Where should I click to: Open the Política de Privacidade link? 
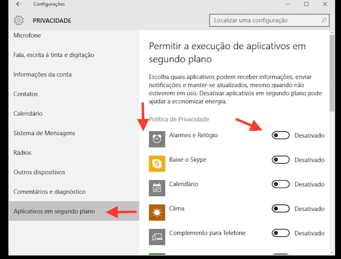coord(178,119)
